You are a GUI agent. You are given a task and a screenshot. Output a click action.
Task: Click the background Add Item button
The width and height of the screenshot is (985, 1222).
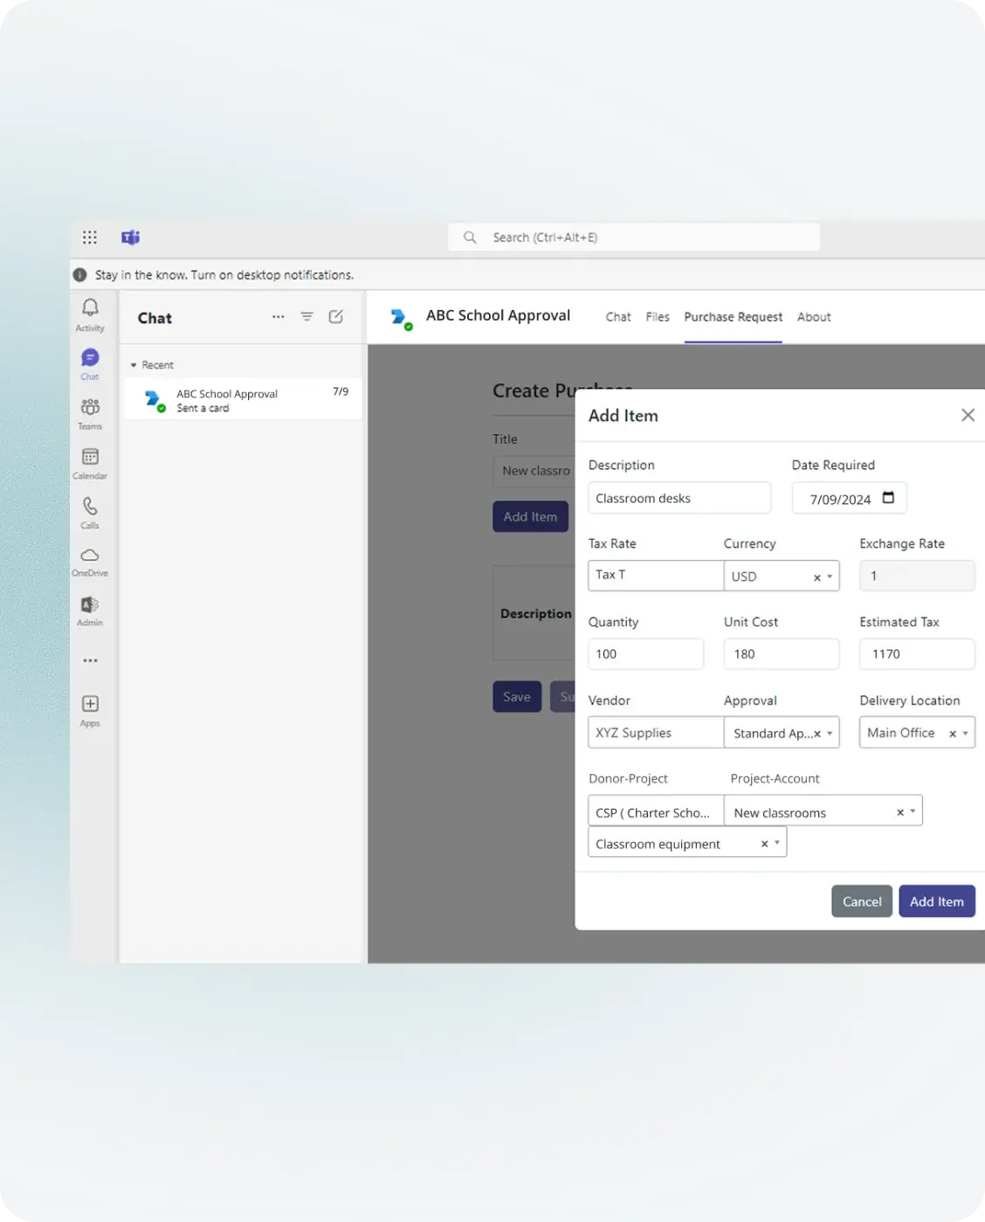(x=530, y=516)
